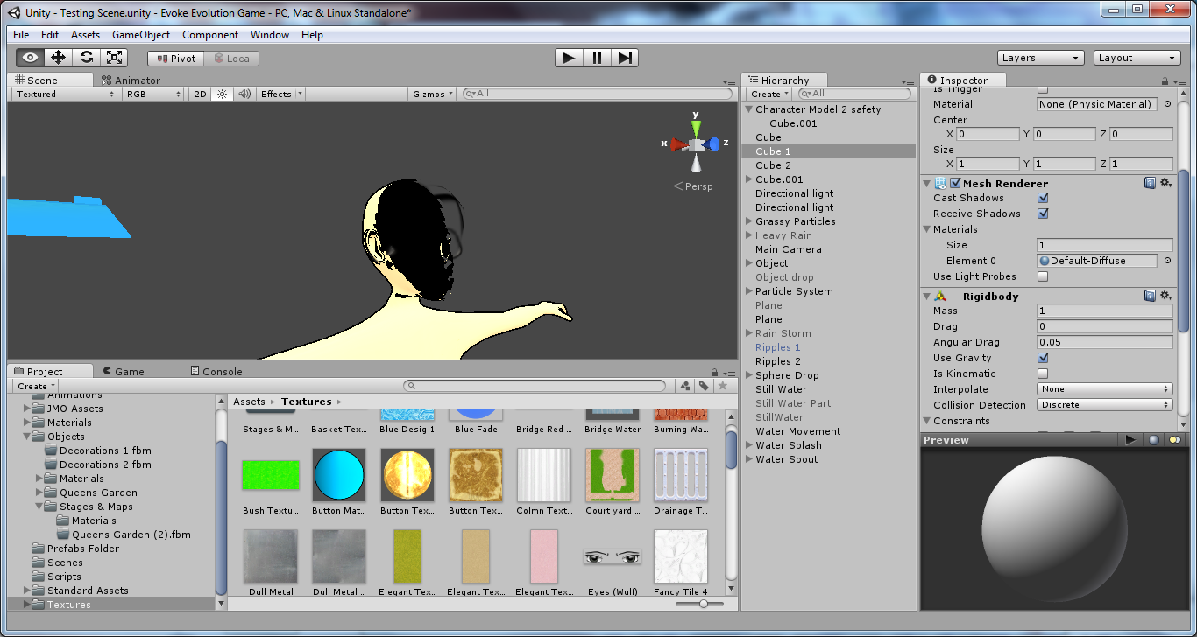Open the Component menu
The width and height of the screenshot is (1197, 637).
210,35
